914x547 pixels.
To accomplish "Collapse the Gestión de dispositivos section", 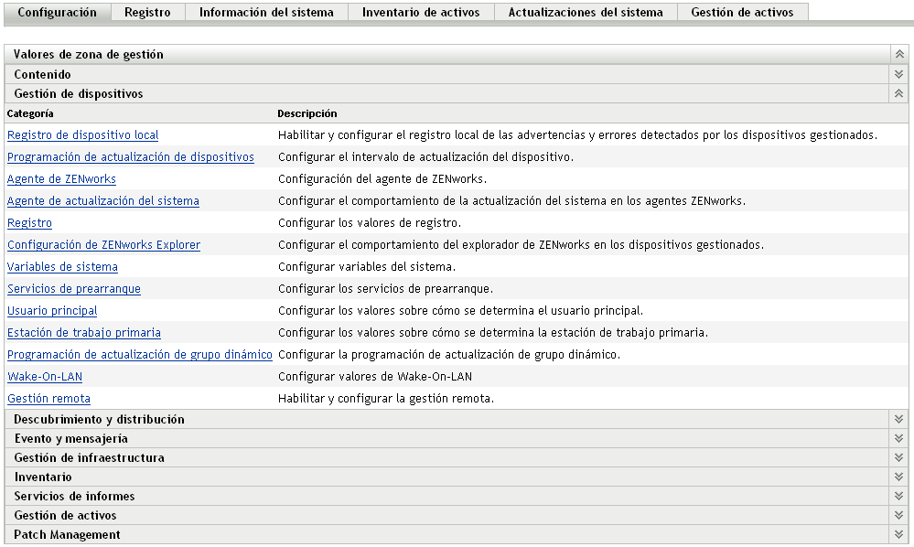I will pyautogui.click(x=898, y=93).
